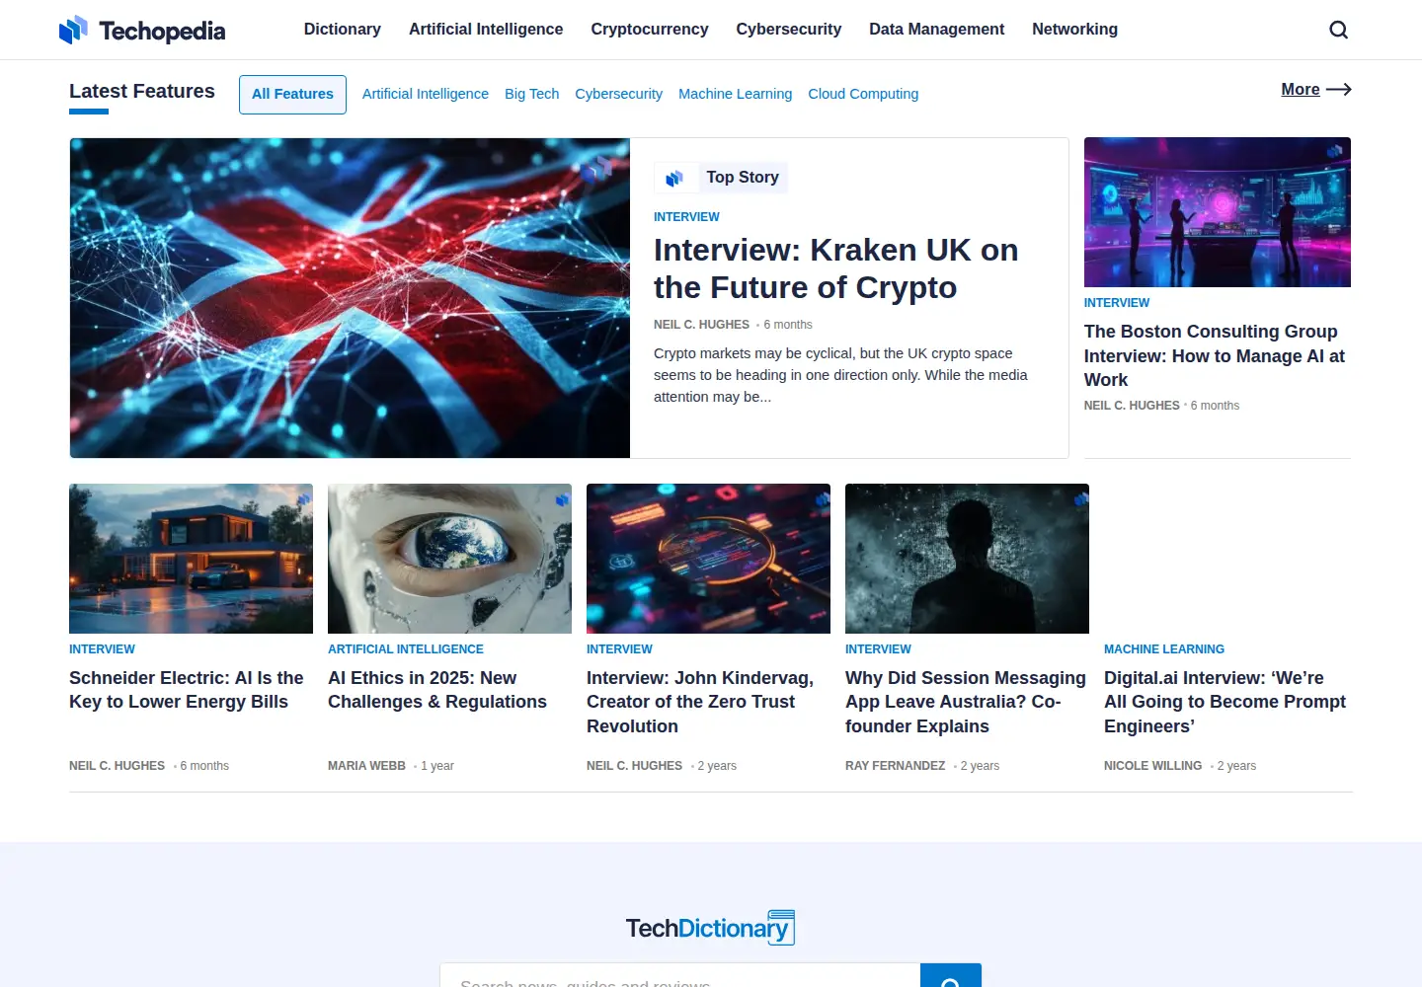Switch to the Big Tech tab
Viewport: 1422px width, 987px height.
pos(532,94)
